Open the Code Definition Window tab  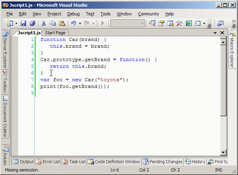click(x=114, y=162)
